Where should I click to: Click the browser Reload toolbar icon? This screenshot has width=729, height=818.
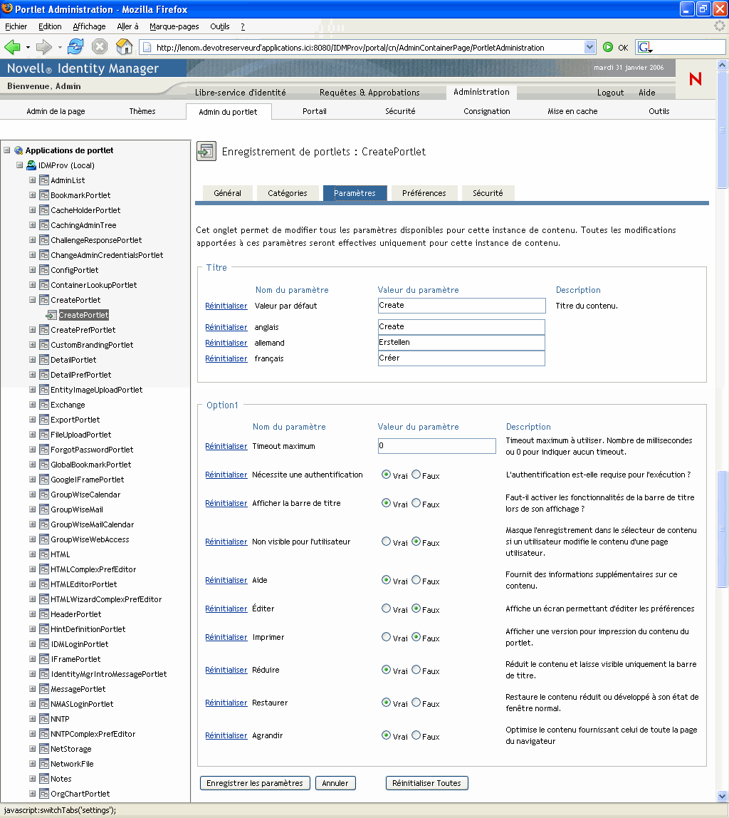pyautogui.click(x=75, y=47)
